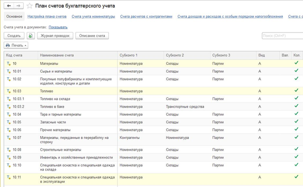Toggle quantity checkmark for Сырье и материалы
The height and width of the screenshot is (187, 303).
296,71
